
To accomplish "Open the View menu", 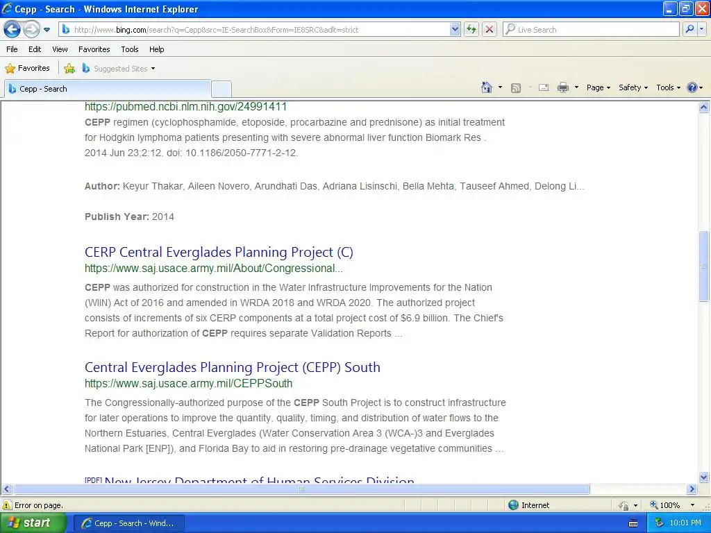I will (x=60, y=49).
